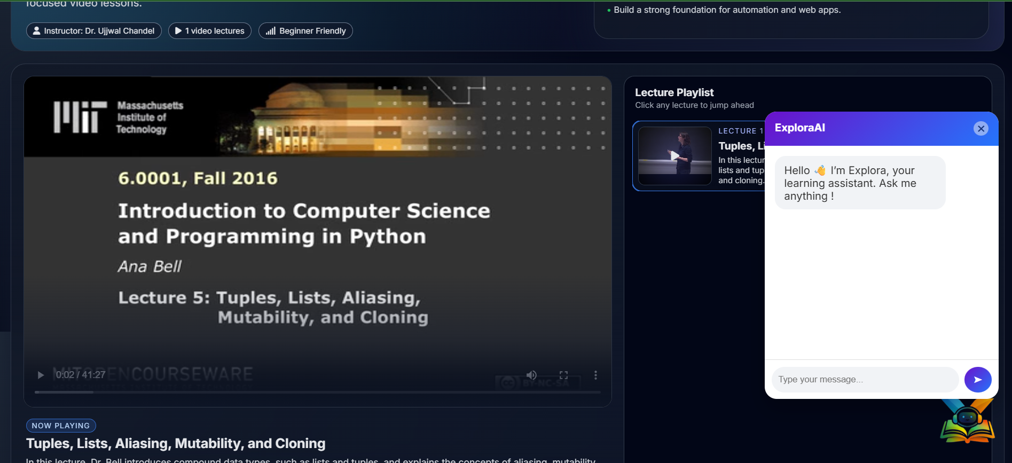
Task: Close the ExploraAI chat window
Action: click(x=980, y=129)
